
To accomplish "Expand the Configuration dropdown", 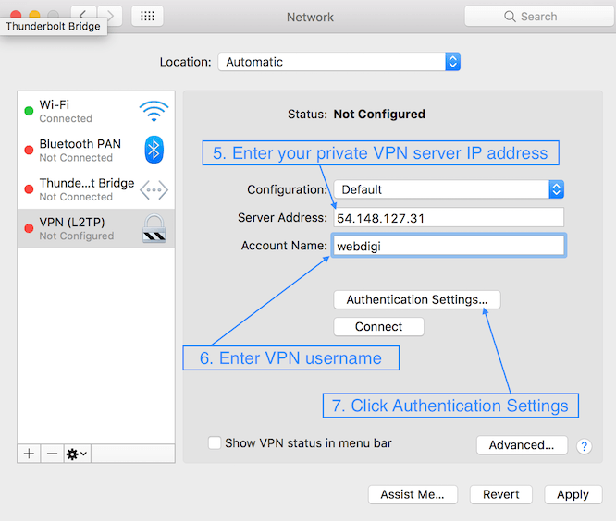I will [x=449, y=189].
